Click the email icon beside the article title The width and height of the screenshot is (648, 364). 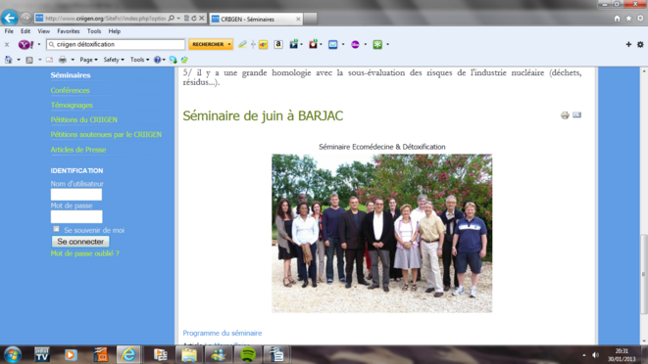point(576,115)
